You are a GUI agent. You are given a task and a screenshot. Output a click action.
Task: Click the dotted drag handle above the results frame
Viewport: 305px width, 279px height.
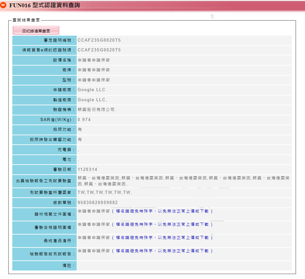click(x=212, y=16)
